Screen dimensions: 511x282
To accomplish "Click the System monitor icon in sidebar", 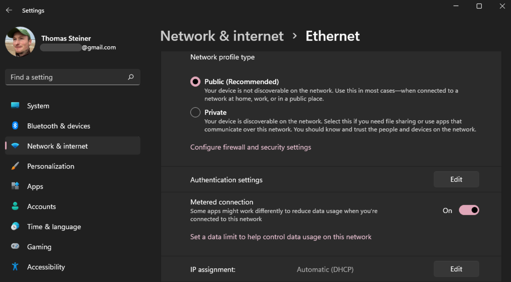I will 15,105.
